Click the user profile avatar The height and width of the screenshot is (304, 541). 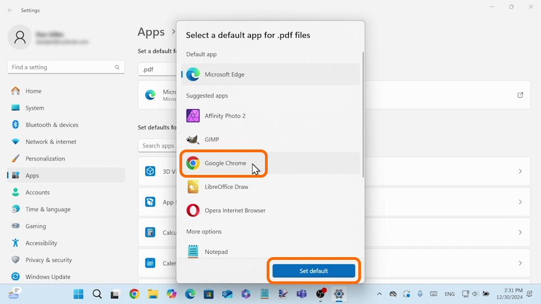point(20,37)
